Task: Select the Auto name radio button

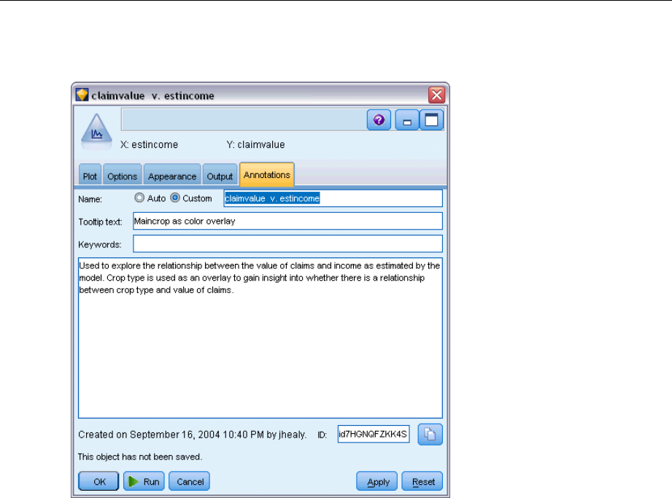Action: (139, 198)
